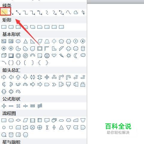Insert the Chevron arrow shape
Image resolution: width=144 pixels, height=144 pixels.
coord(54,84)
